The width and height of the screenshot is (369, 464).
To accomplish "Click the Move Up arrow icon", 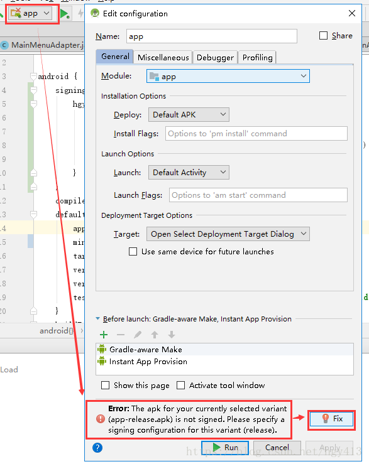I will (x=155, y=335).
